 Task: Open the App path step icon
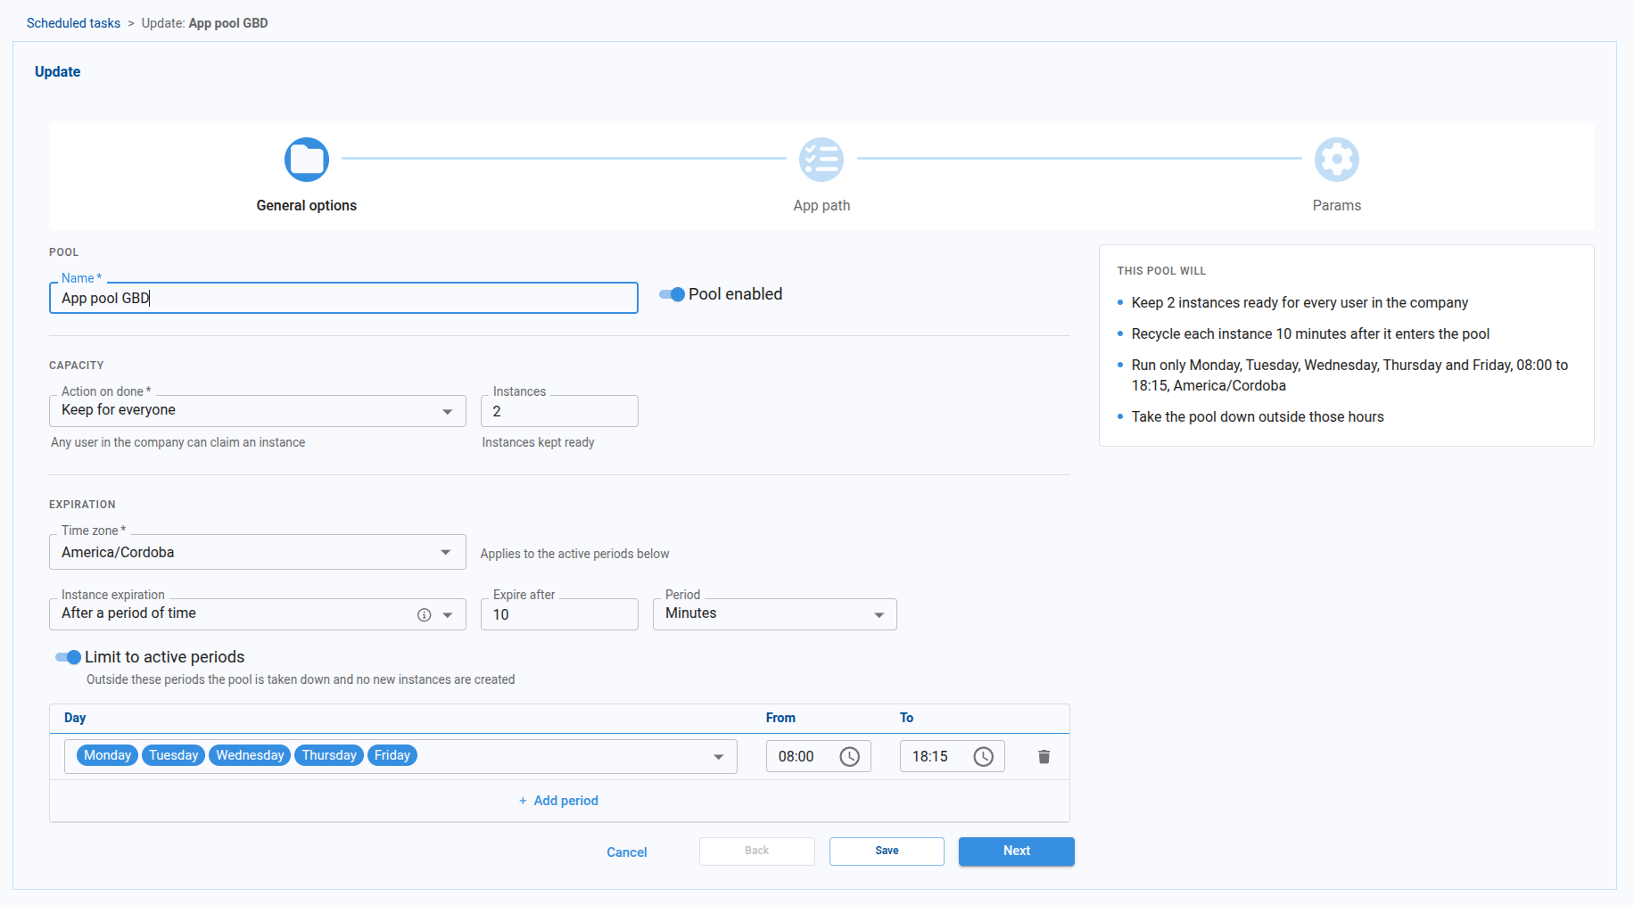(x=821, y=160)
